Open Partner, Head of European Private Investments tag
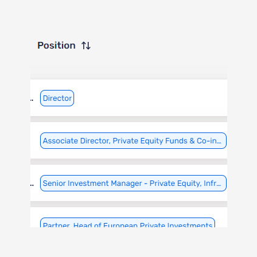This screenshot has width=257, height=257. [128, 222]
